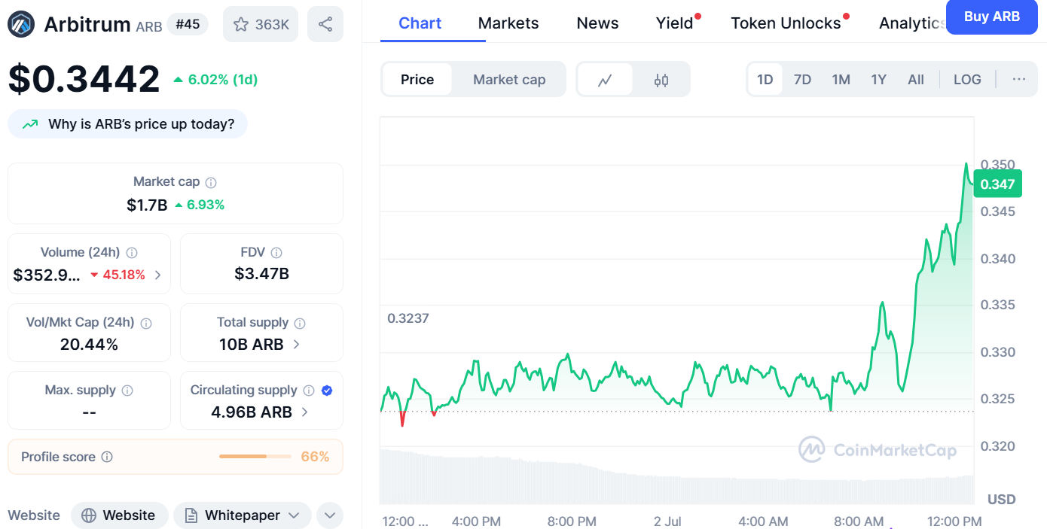Click the trend arrow icon beside ARB price question
The width and height of the screenshot is (1047, 529).
30,124
